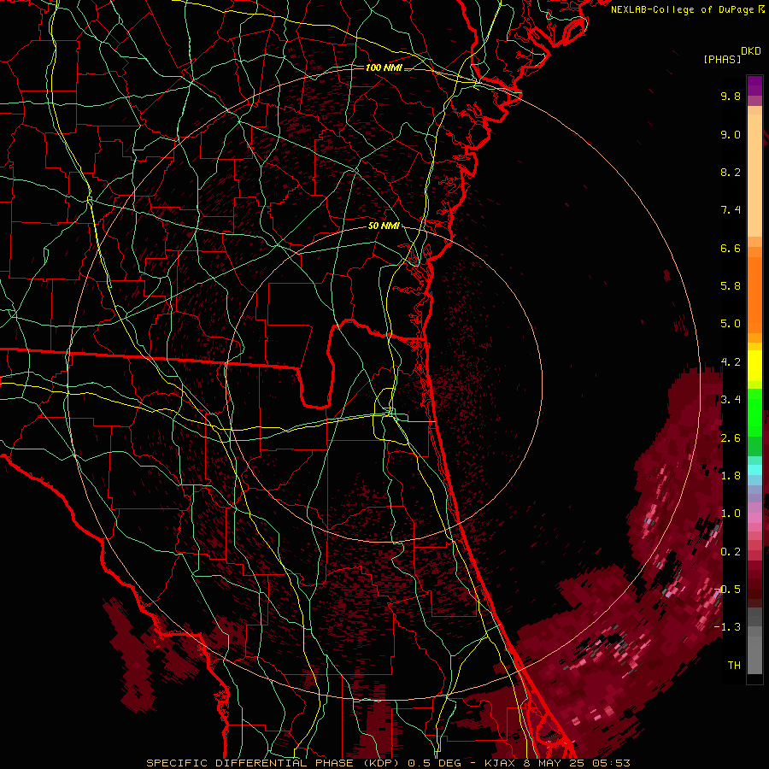Screen dimensions: 769x769
Task: Click the -0.5 legend value
Action: [x=727, y=589]
